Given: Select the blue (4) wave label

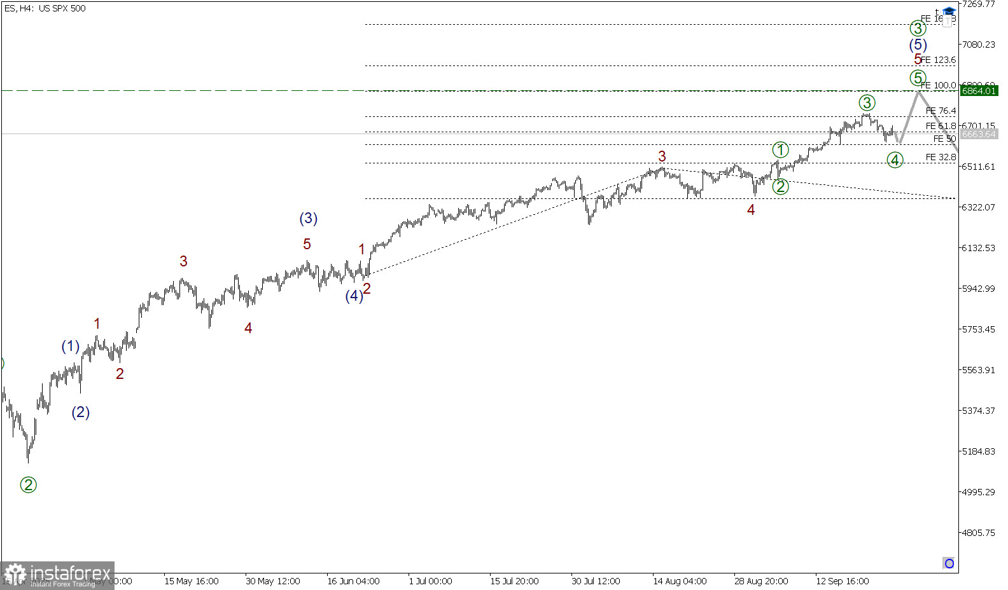Looking at the screenshot, I should [x=354, y=296].
